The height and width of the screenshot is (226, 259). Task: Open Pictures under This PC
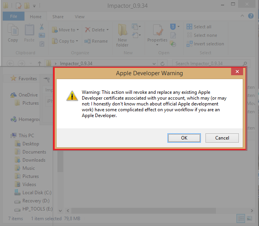(27, 176)
